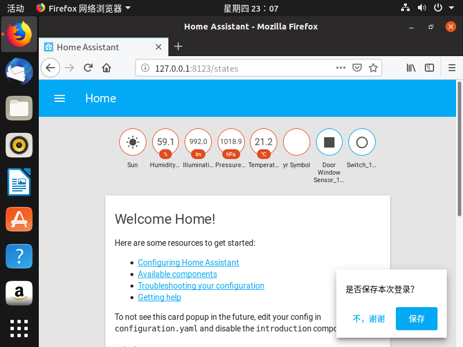The height and width of the screenshot is (347, 463).
Task: Click the Sun state badge
Action: (133, 142)
